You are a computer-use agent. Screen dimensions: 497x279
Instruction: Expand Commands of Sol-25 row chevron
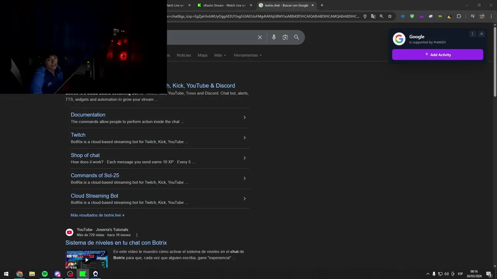[244, 178]
